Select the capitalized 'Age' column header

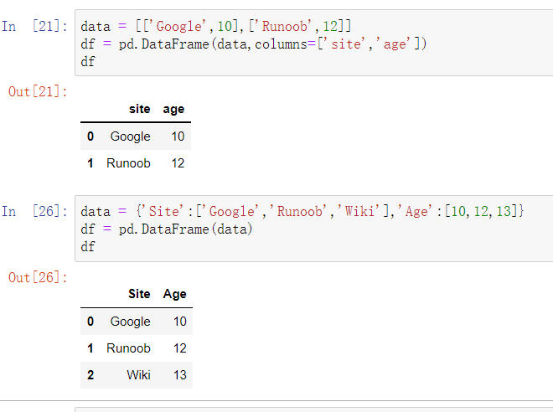point(175,294)
